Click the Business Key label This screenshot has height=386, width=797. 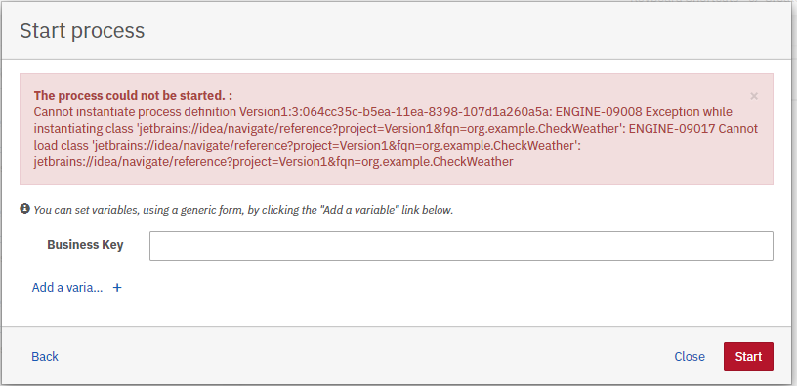(85, 245)
